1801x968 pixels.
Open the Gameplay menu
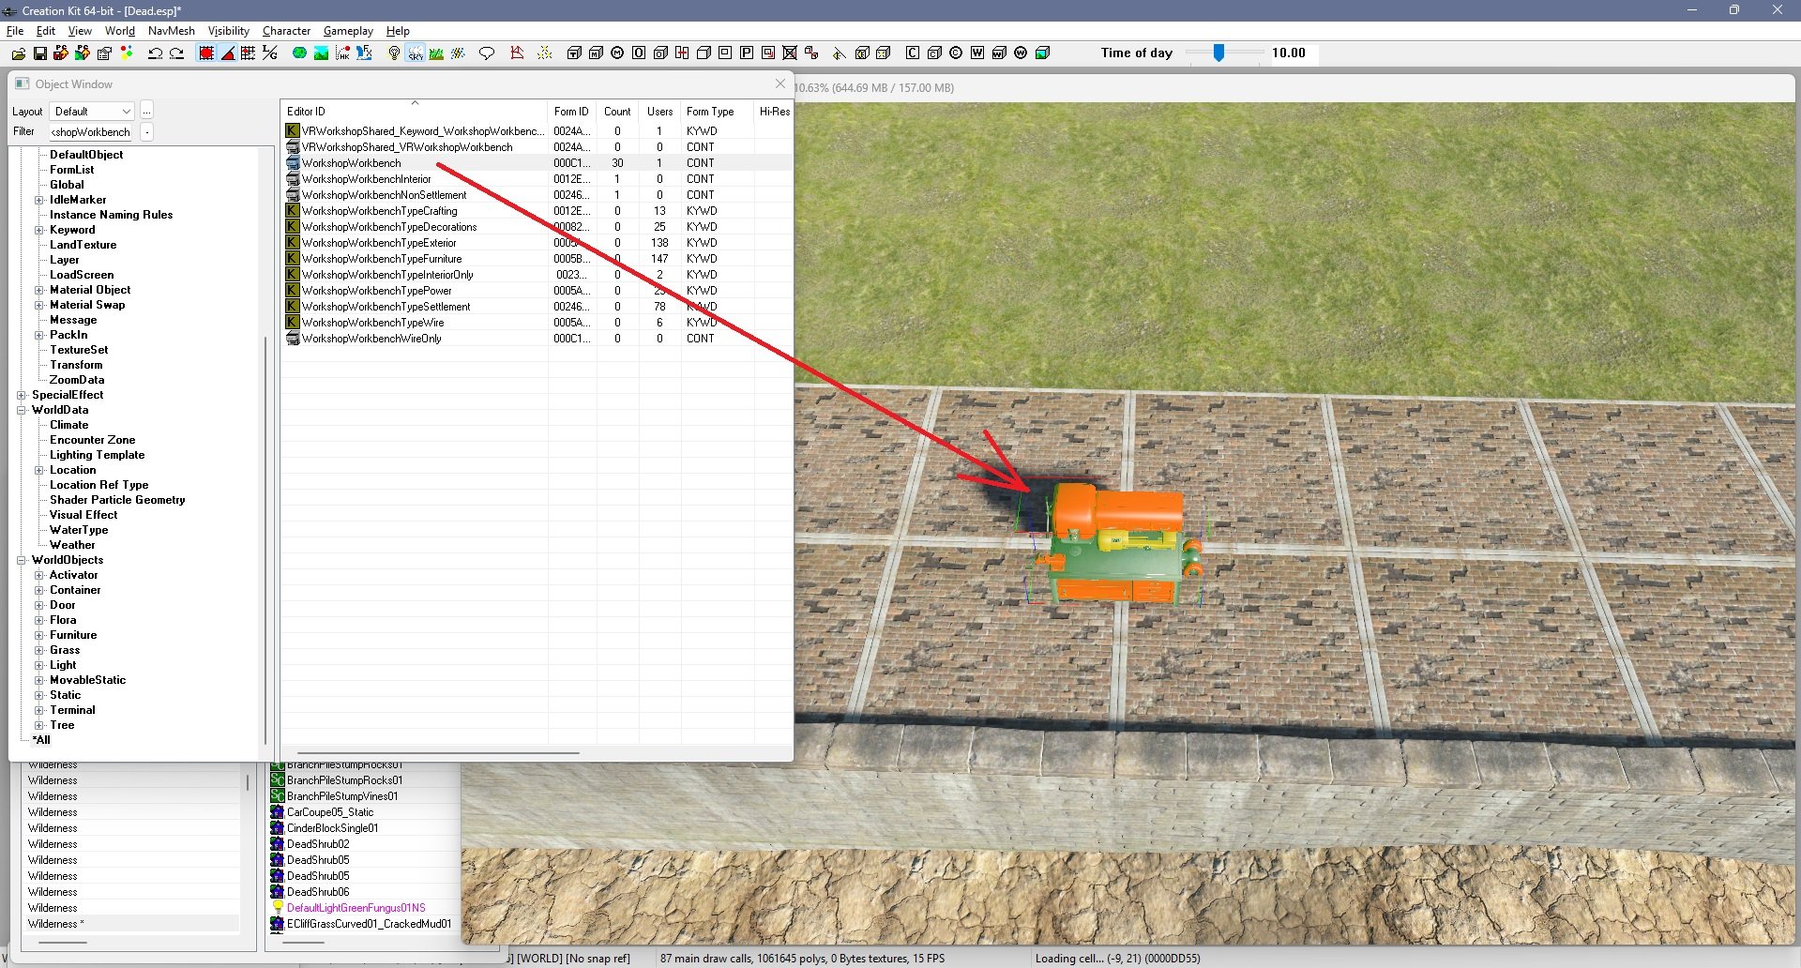click(x=348, y=31)
